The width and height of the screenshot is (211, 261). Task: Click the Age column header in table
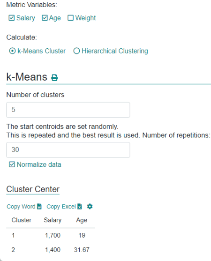click(82, 220)
